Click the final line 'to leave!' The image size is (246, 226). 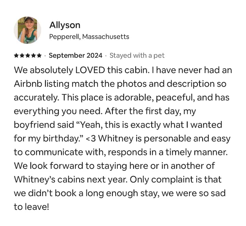[31, 207]
